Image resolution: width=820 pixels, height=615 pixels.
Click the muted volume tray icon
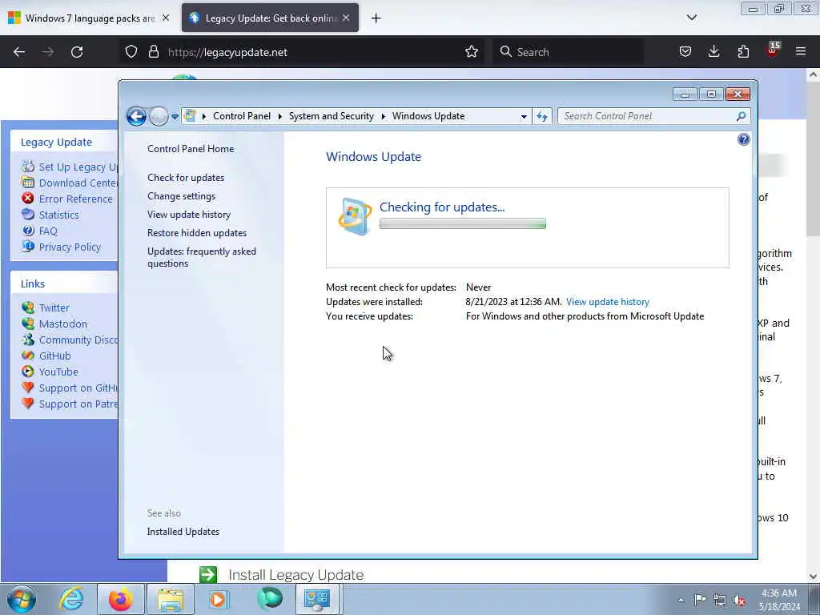pos(739,600)
